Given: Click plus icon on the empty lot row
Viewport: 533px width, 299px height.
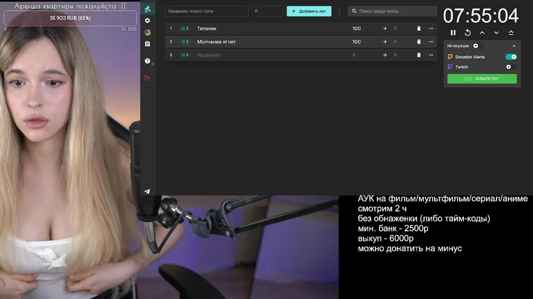Looking at the screenshot, I should coord(385,55).
